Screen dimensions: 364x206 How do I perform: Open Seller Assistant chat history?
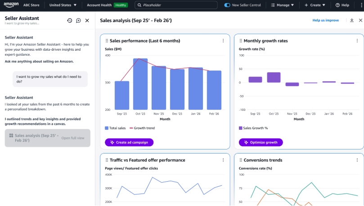(x=70, y=21)
